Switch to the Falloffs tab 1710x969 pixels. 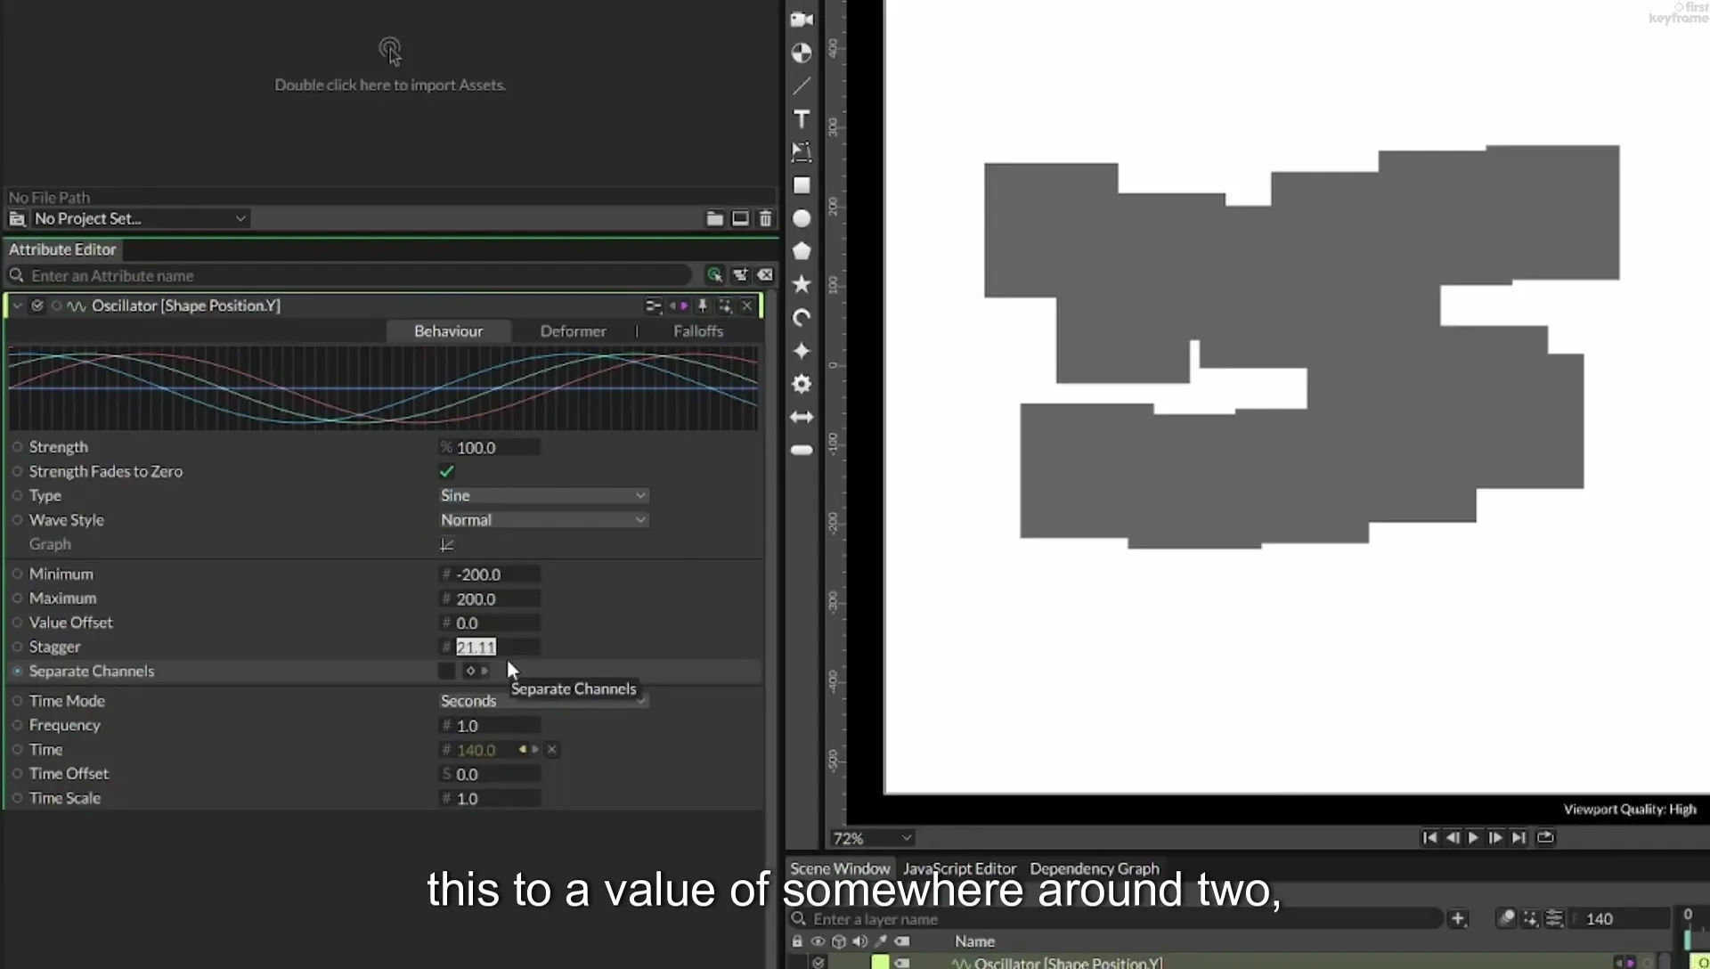698,331
